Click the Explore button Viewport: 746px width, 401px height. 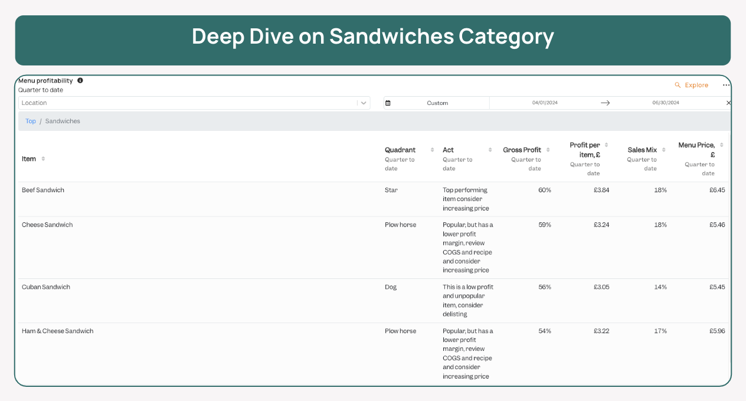coord(692,85)
